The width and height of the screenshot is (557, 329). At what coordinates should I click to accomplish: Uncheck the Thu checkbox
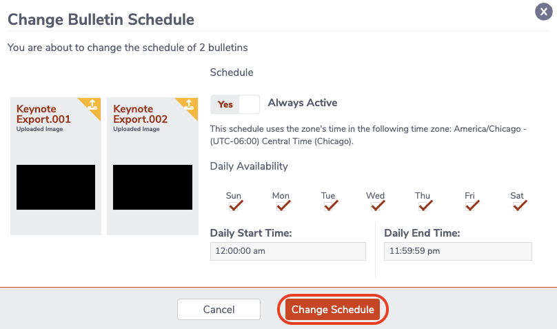(x=423, y=206)
